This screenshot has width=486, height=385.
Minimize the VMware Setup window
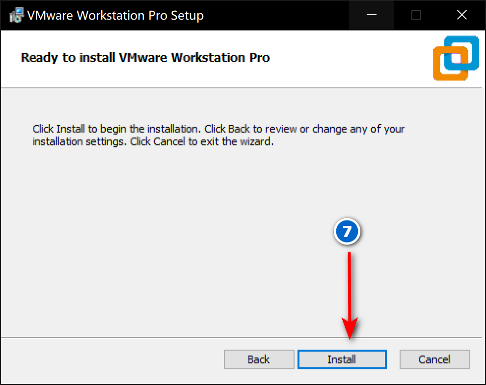[x=371, y=15]
